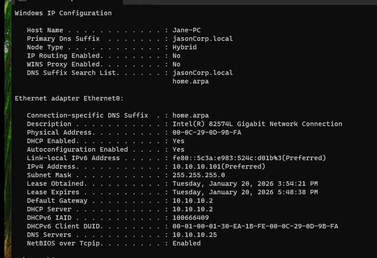Click the Ethernet adapter Ethernet0 heading
Image resolution: width=377 pixels, height=258 pixels.
pyautogui.click(x=69, y=98)
